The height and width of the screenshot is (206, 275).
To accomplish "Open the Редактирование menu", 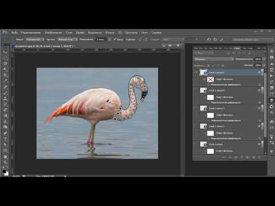I will point(31,33).
